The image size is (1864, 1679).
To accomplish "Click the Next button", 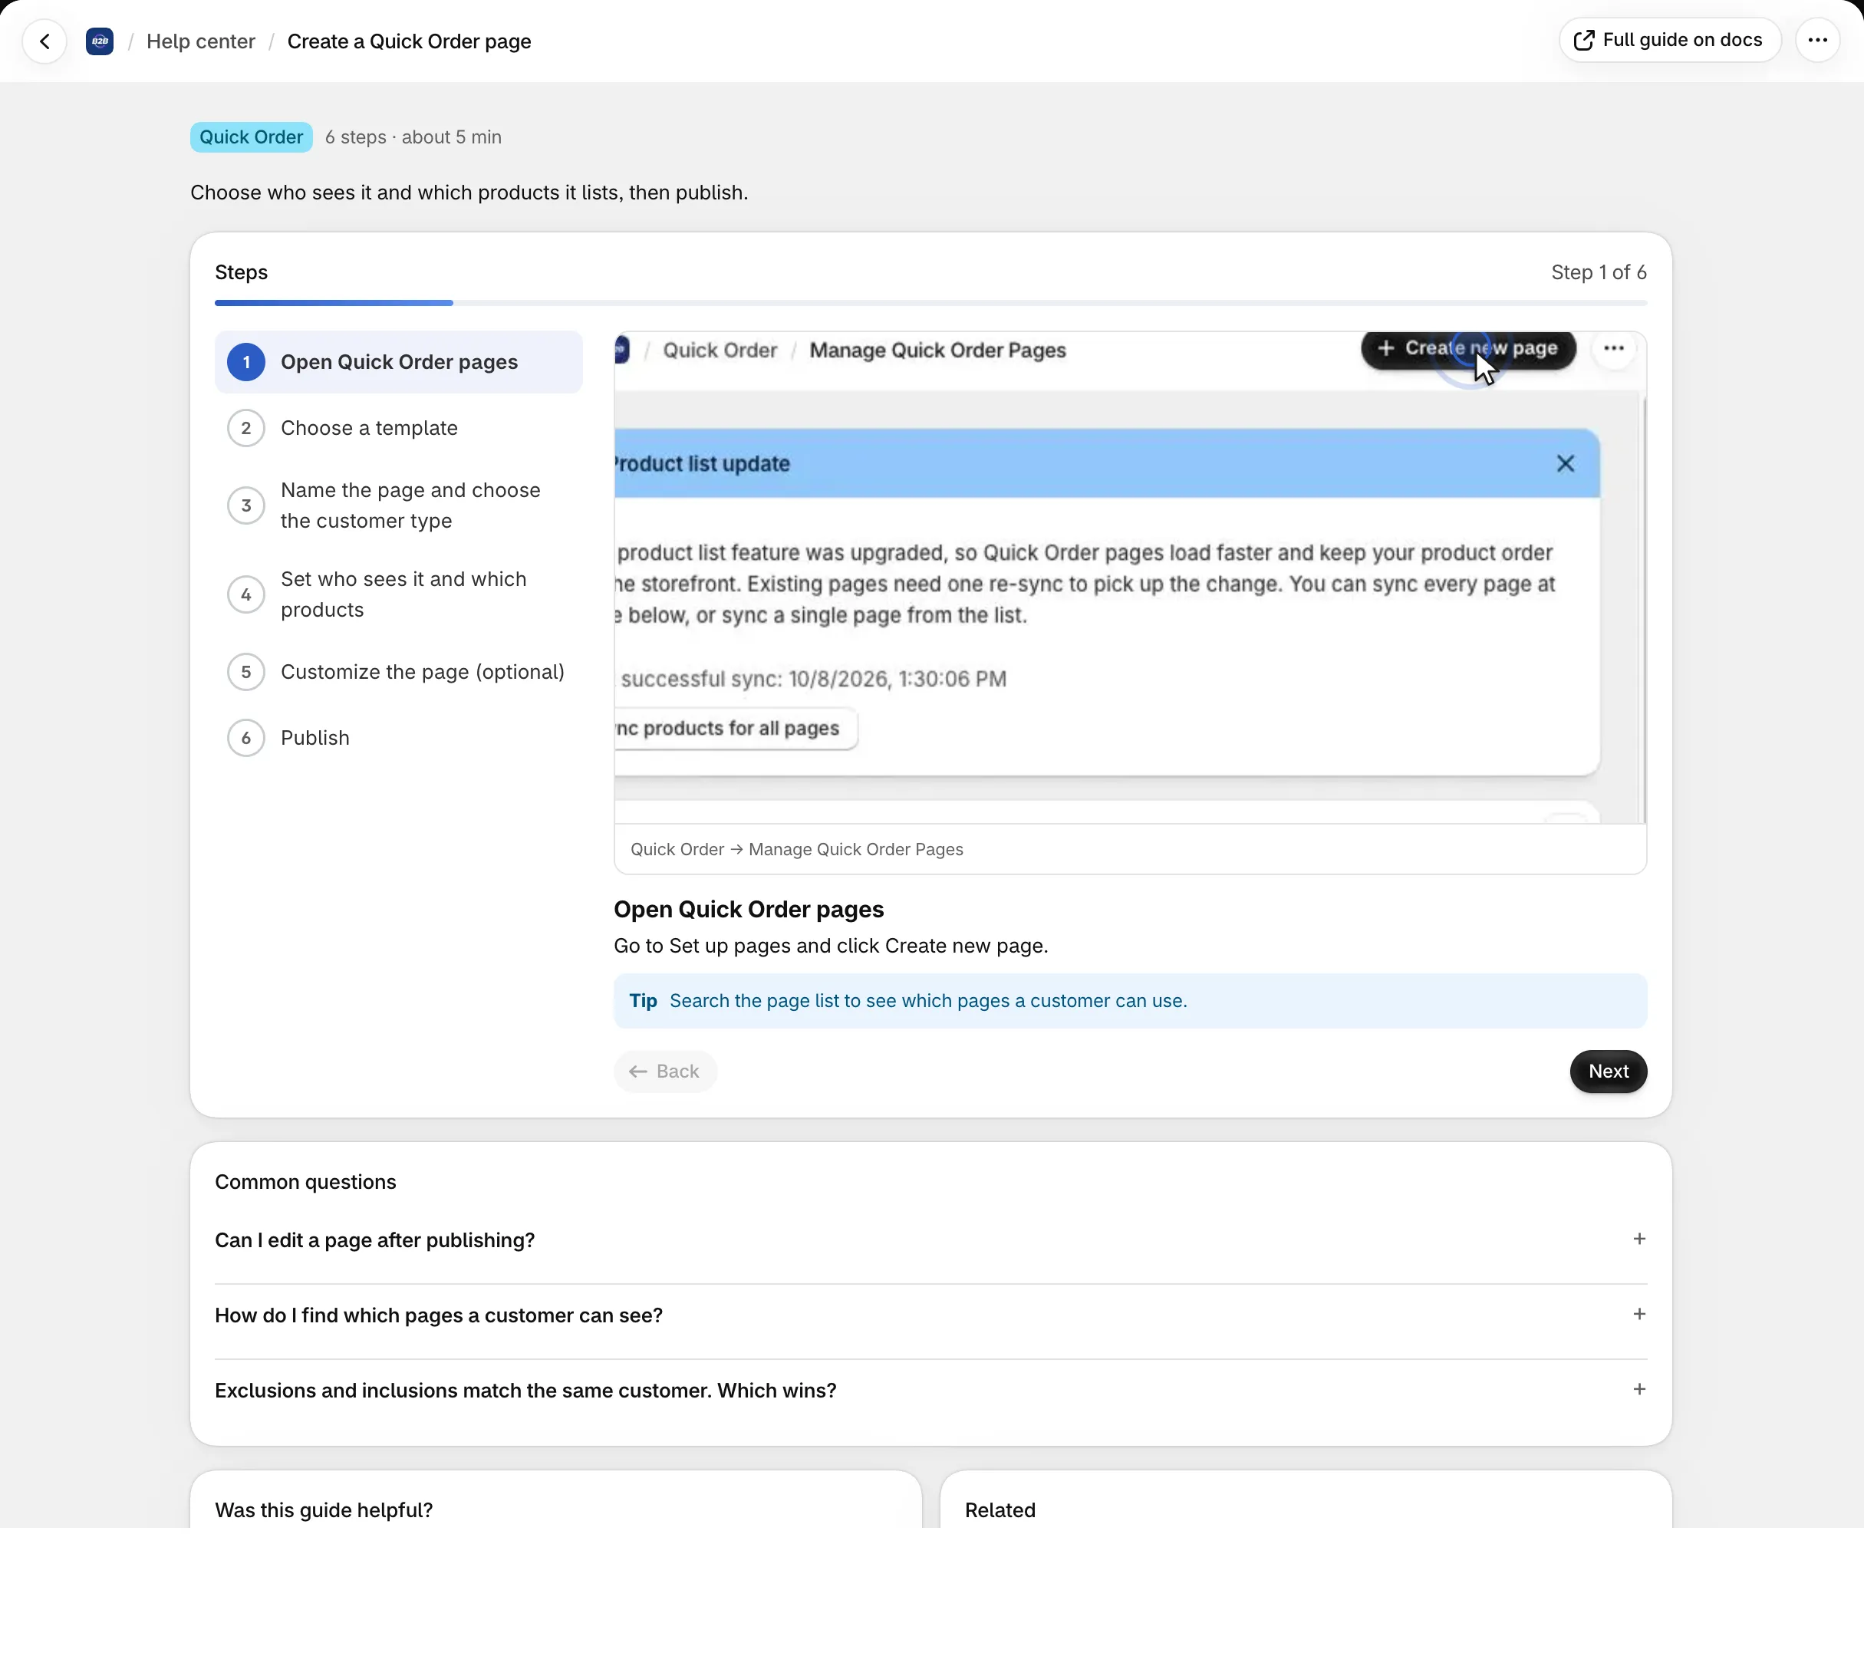I will click(1608, 1071).
